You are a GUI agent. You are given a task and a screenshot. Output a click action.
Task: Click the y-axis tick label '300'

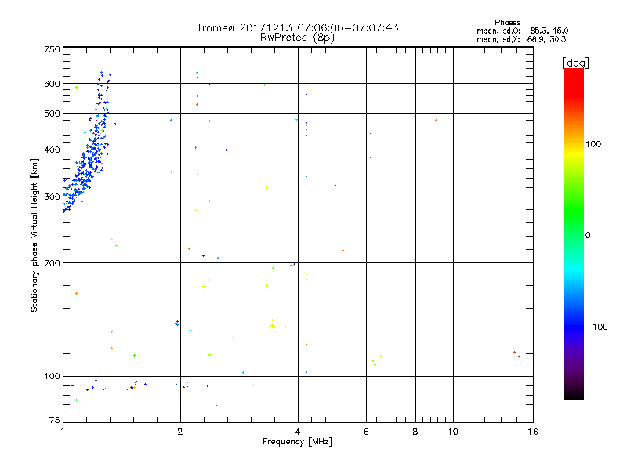52,197
